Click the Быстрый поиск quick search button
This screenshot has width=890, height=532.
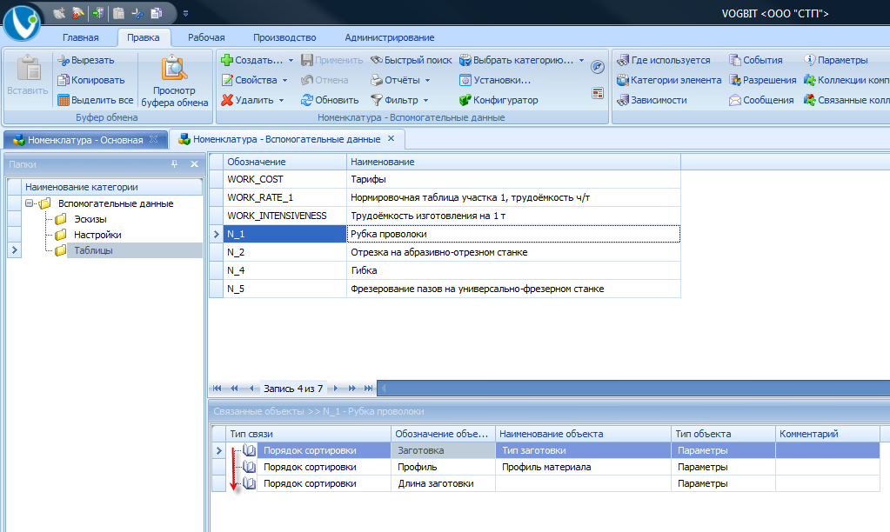[411, 60]
